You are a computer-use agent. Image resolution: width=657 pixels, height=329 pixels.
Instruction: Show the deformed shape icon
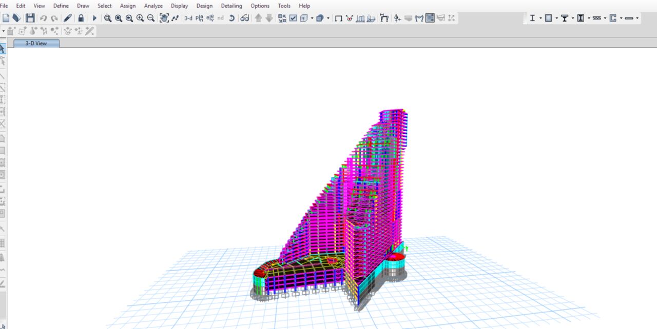360,18
